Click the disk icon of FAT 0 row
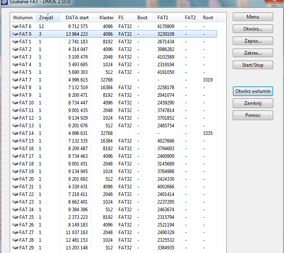The image size is (284, 253). [x=15, y=34]
